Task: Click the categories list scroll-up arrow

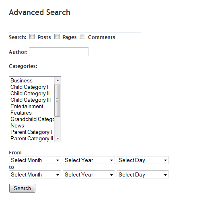Action: click(57, 80)
